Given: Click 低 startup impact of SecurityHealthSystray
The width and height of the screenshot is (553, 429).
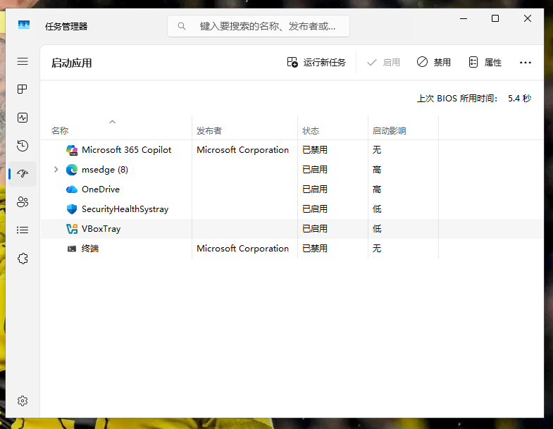Looking at the screenshot, I should [x=377, y=209].
